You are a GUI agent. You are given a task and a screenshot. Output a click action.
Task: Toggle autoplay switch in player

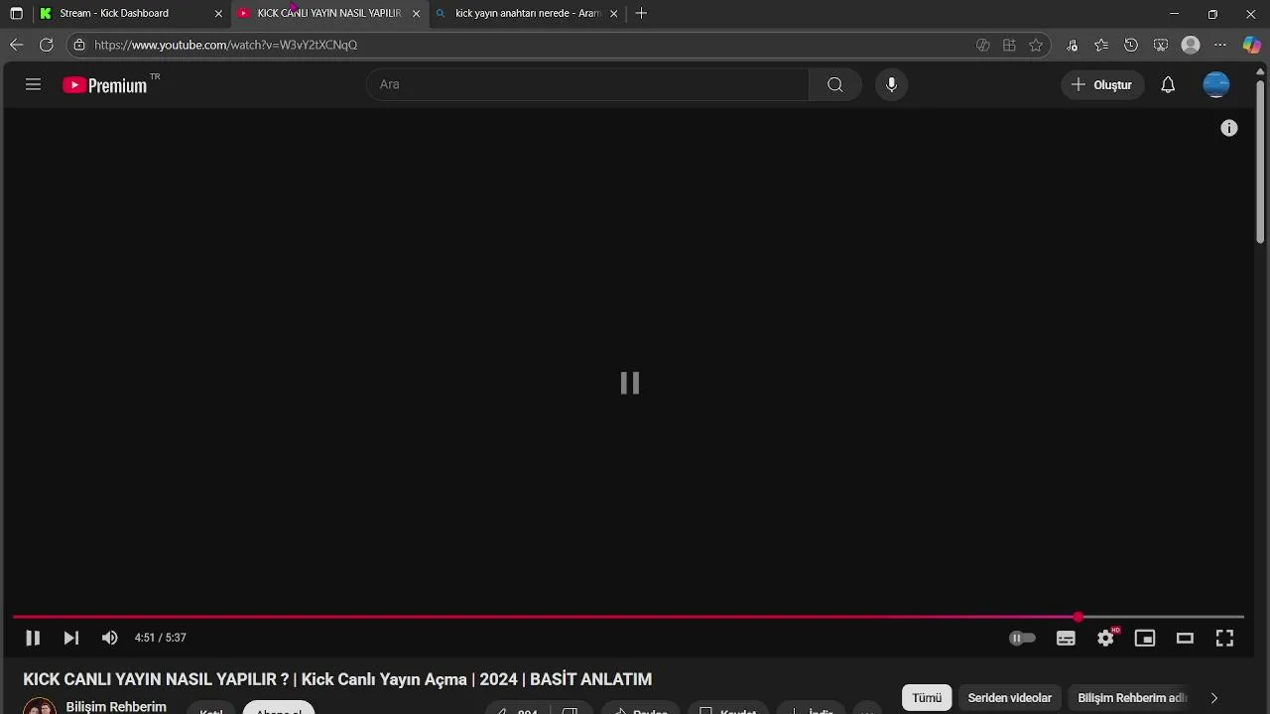(1022, 638)
